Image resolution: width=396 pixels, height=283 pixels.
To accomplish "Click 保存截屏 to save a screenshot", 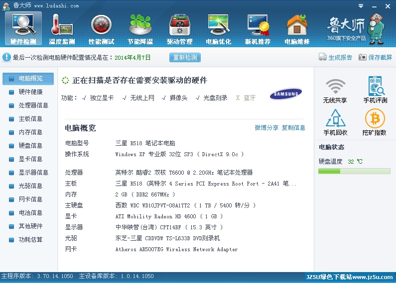I will pos(375,57).
